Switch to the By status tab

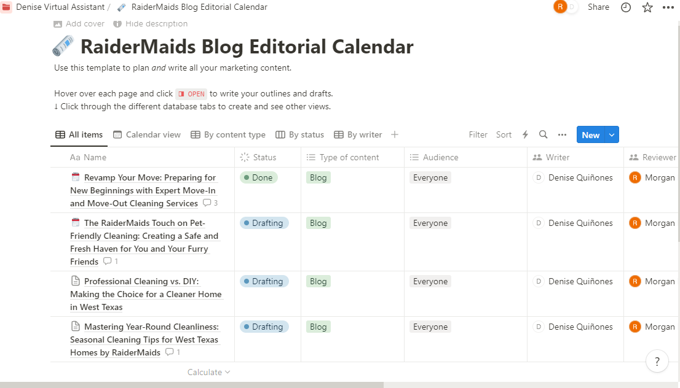point(299,134)
